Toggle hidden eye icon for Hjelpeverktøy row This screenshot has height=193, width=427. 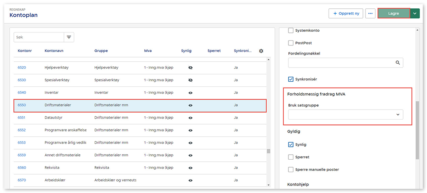(190, 67)
